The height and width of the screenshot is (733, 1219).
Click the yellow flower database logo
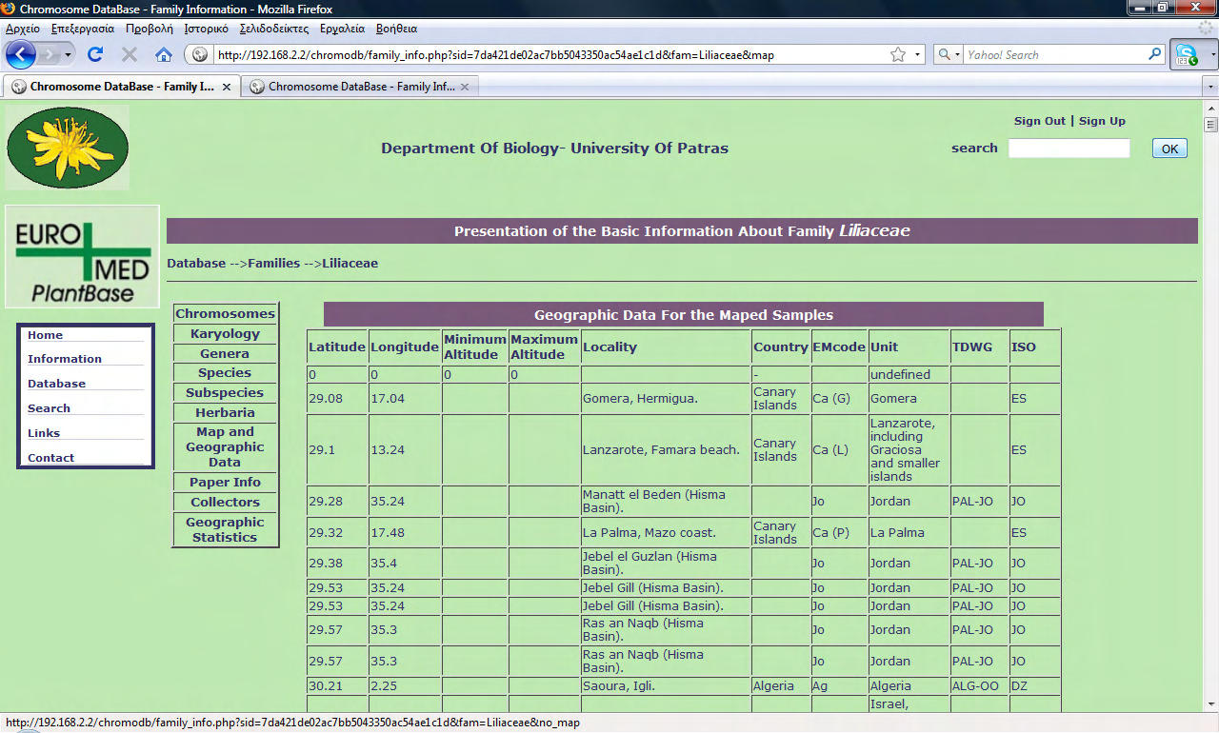click(x=68, y=148)
